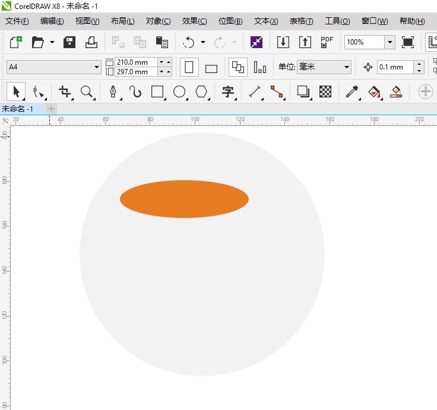Select the Eyedropper tool
Viewport: 437px width, 410px height.
tap(352, 92)
